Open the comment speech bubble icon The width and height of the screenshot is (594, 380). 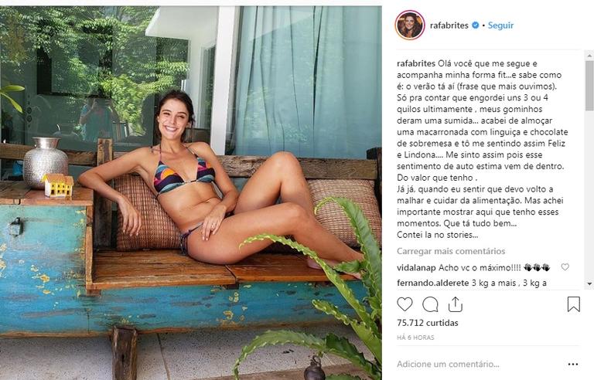click(x=430, y=304)
